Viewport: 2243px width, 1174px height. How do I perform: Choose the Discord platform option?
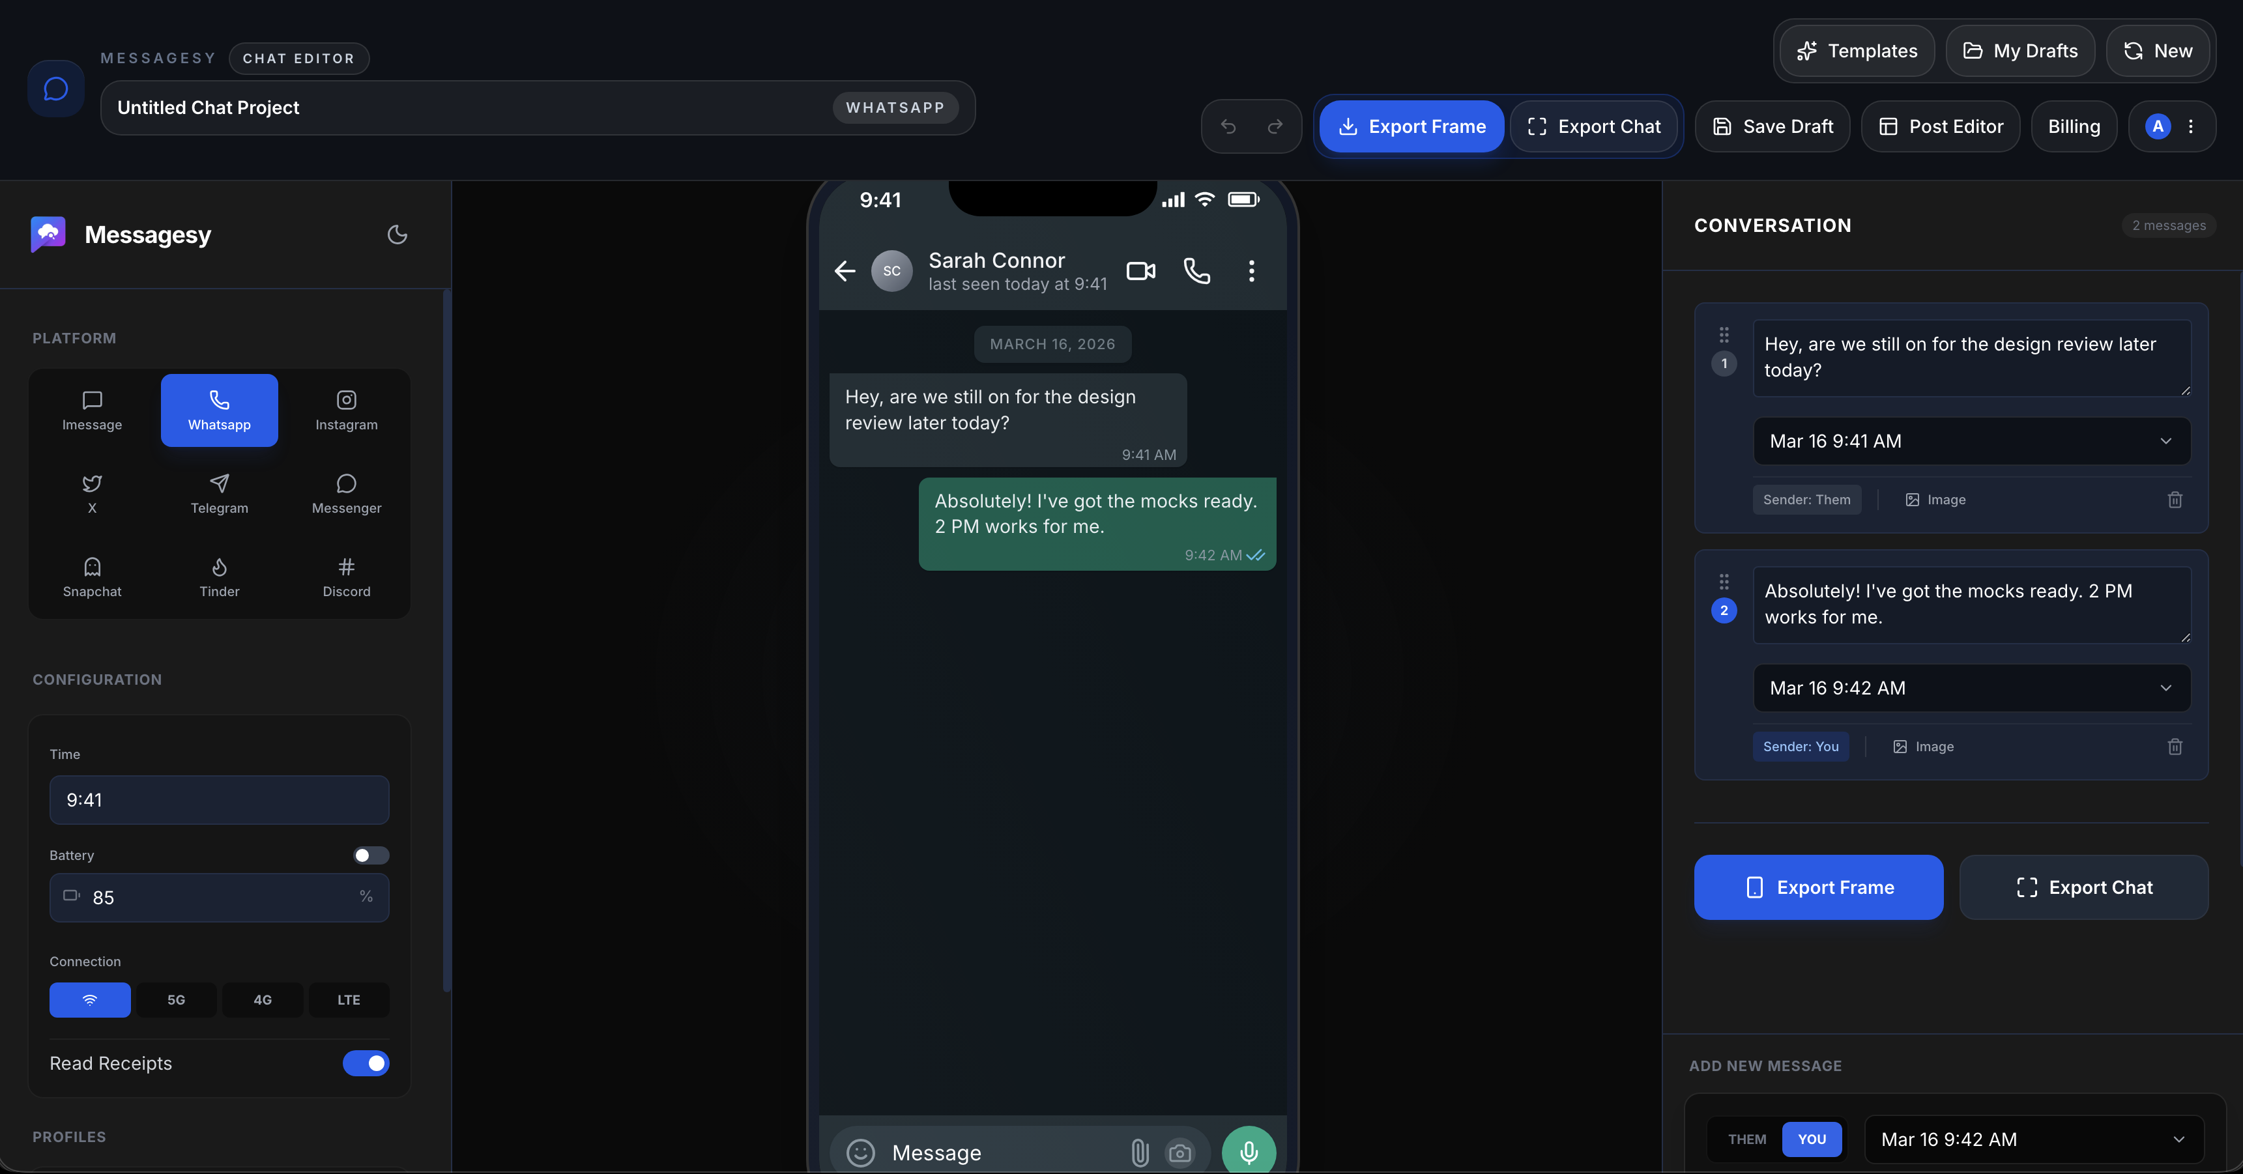(347, 577)
